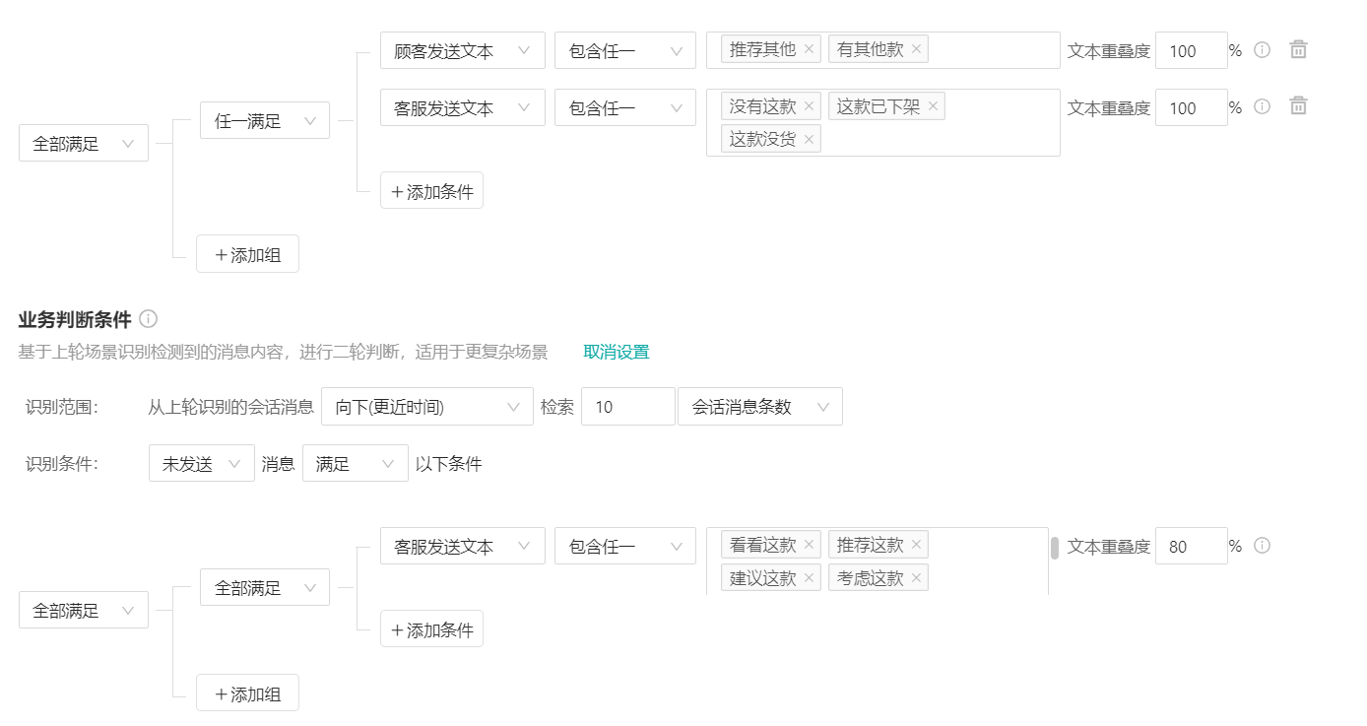Click upper 添加组 button
This screenshot has height=726, width=1367.
point(247,254)
